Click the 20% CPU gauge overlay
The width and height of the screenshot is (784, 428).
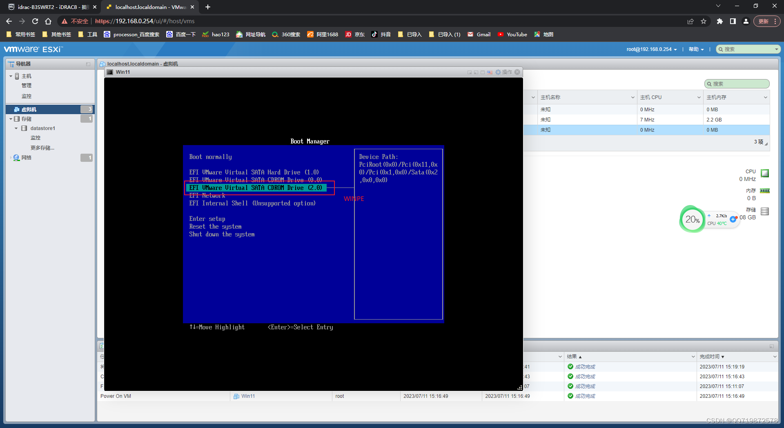coord(692,219)
